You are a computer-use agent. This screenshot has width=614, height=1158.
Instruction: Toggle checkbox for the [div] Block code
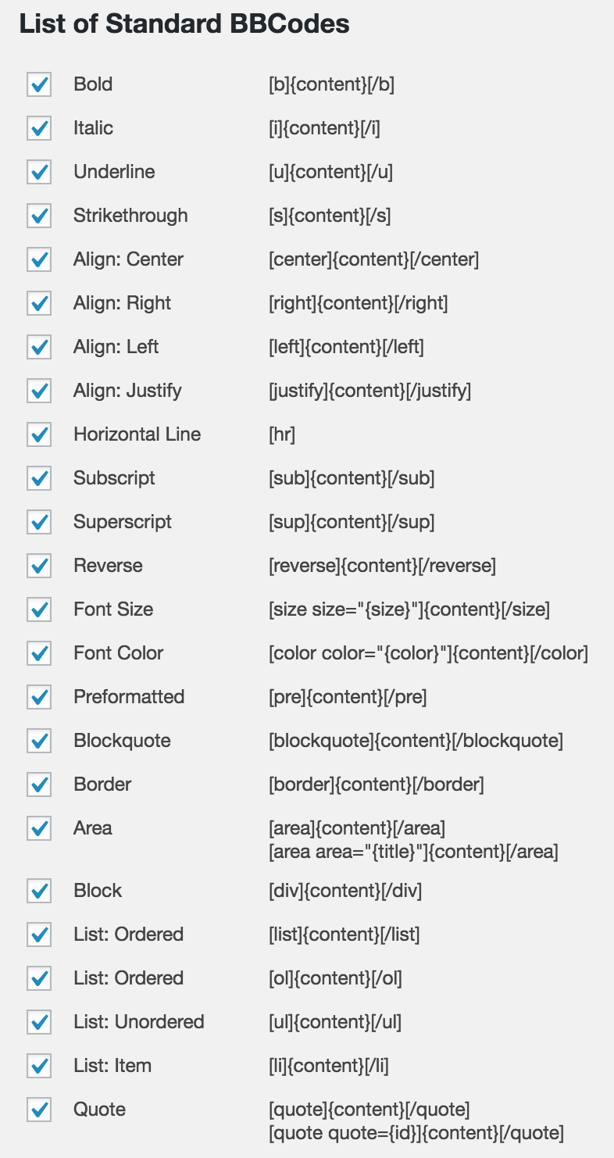tap(39, 891)
